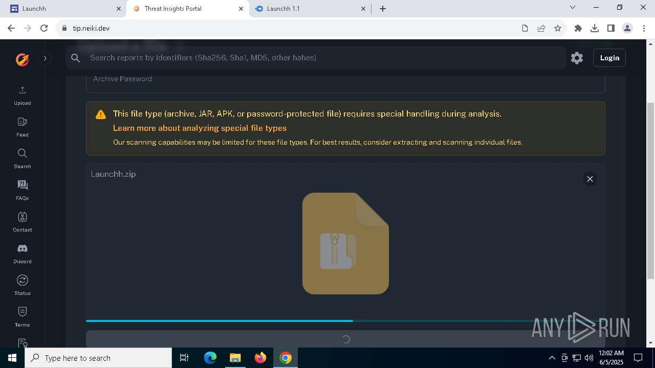Open the FAQs sidebar item
The width and height of the screenshot is (655, 368).
tap(22, 191)
